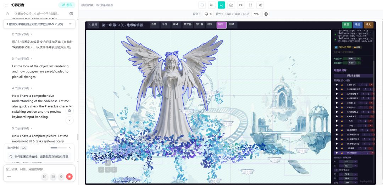Viewport: 383px width, 185px height.
Task: Start recording with the video camera icon
Action: [241, 5]
